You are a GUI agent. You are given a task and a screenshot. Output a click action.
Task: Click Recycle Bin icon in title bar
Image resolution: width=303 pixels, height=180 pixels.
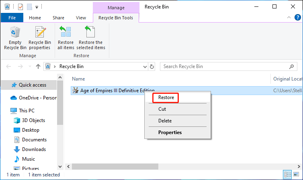7,7
